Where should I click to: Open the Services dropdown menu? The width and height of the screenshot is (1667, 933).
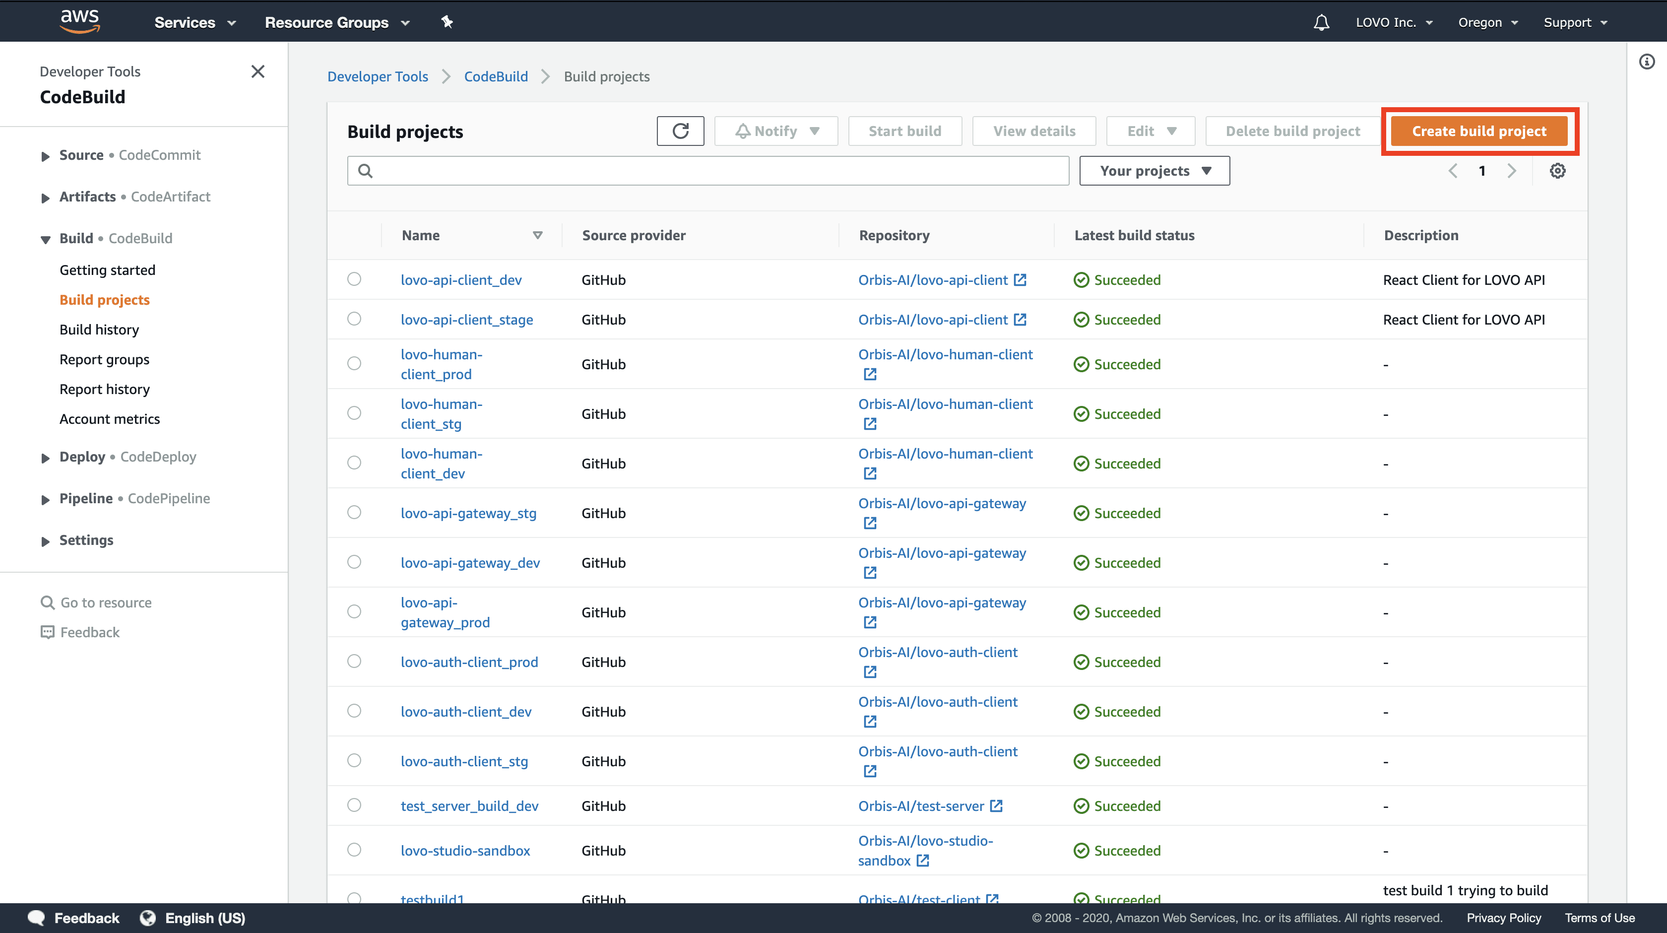pos(195,23)
